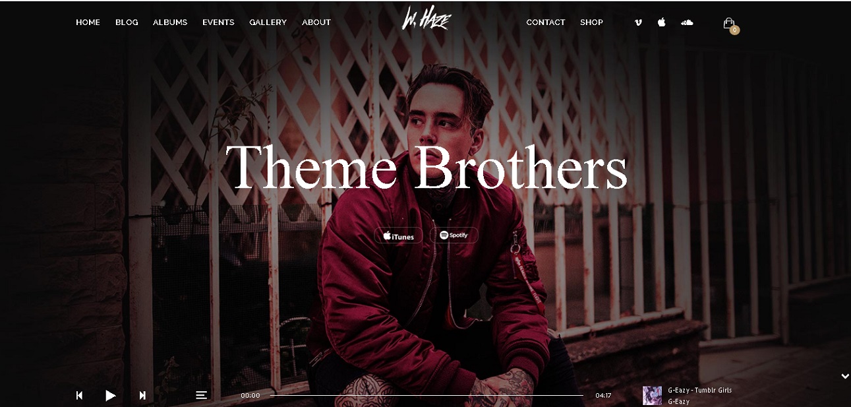Open the Gallery menu item
The width and height of the screenshot is (851, 407).
tap(268, 22)
